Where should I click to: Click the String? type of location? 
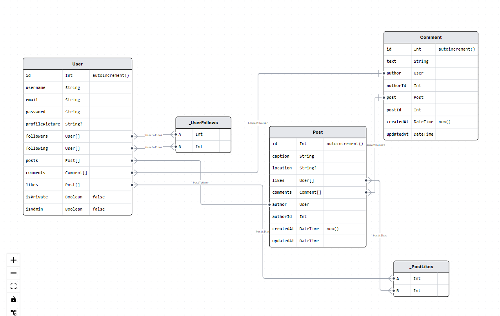click(x=308, y=168)
